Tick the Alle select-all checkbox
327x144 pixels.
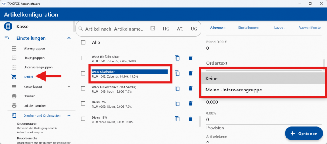point(83,42)
